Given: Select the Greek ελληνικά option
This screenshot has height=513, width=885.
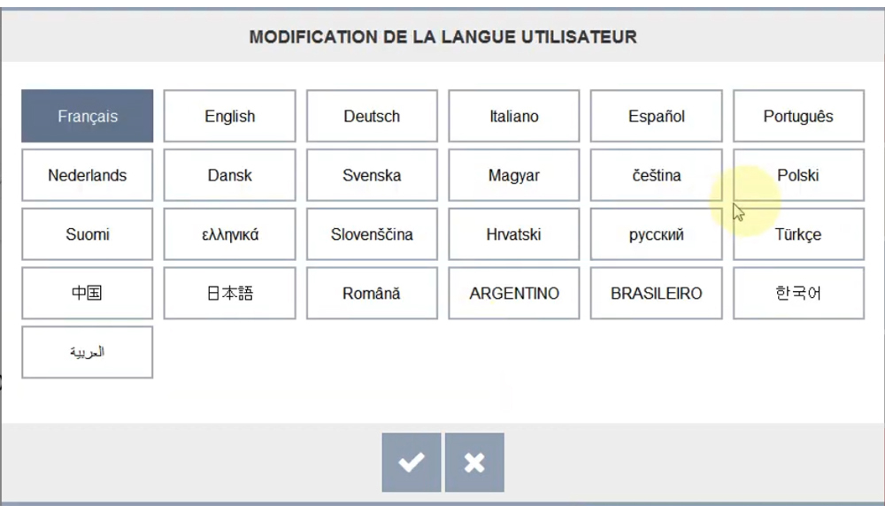Looking at the screenshot, I should click(230, 234).
